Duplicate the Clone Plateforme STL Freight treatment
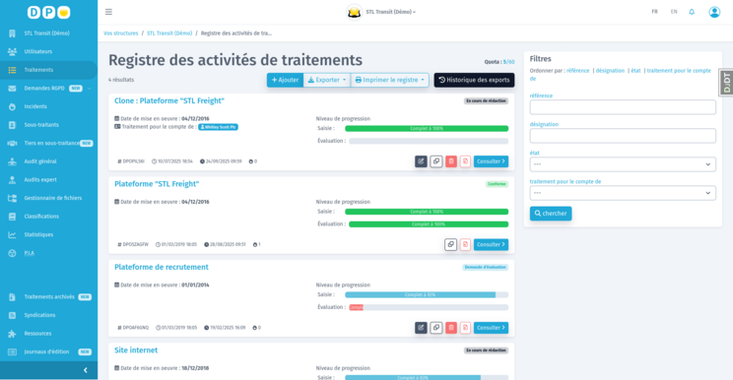Screen dimensions: 733x380 [x=436, y=161]
